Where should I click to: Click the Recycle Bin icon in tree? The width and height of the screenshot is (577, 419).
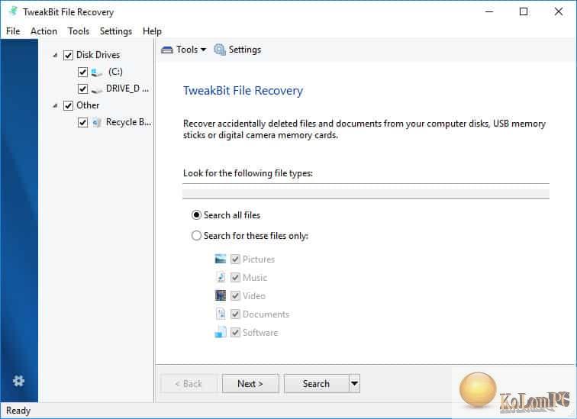click(x=97, y=123)
